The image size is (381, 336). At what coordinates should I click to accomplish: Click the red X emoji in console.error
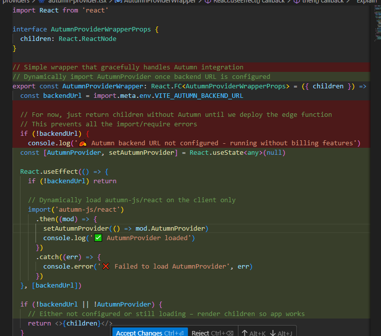(105, 266)
